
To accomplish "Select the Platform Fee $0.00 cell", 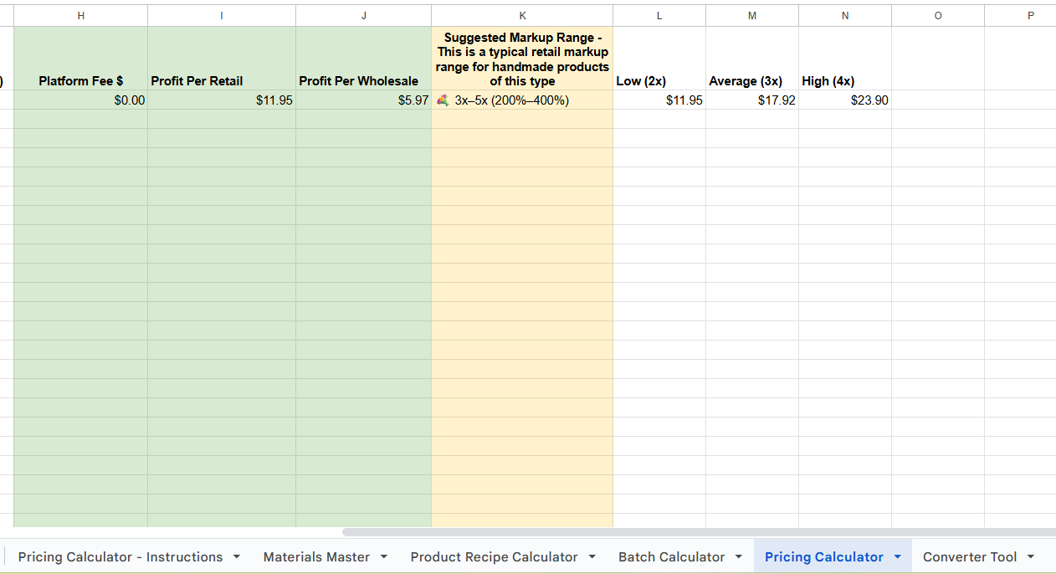I will coord(80,100).
